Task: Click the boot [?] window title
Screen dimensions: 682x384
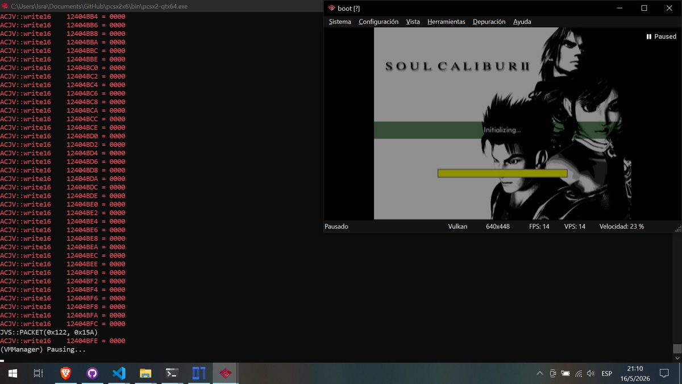Action: [x=348, y=8]
